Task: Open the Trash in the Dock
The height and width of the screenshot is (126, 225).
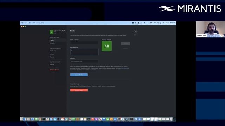Action: pos(171,119)
